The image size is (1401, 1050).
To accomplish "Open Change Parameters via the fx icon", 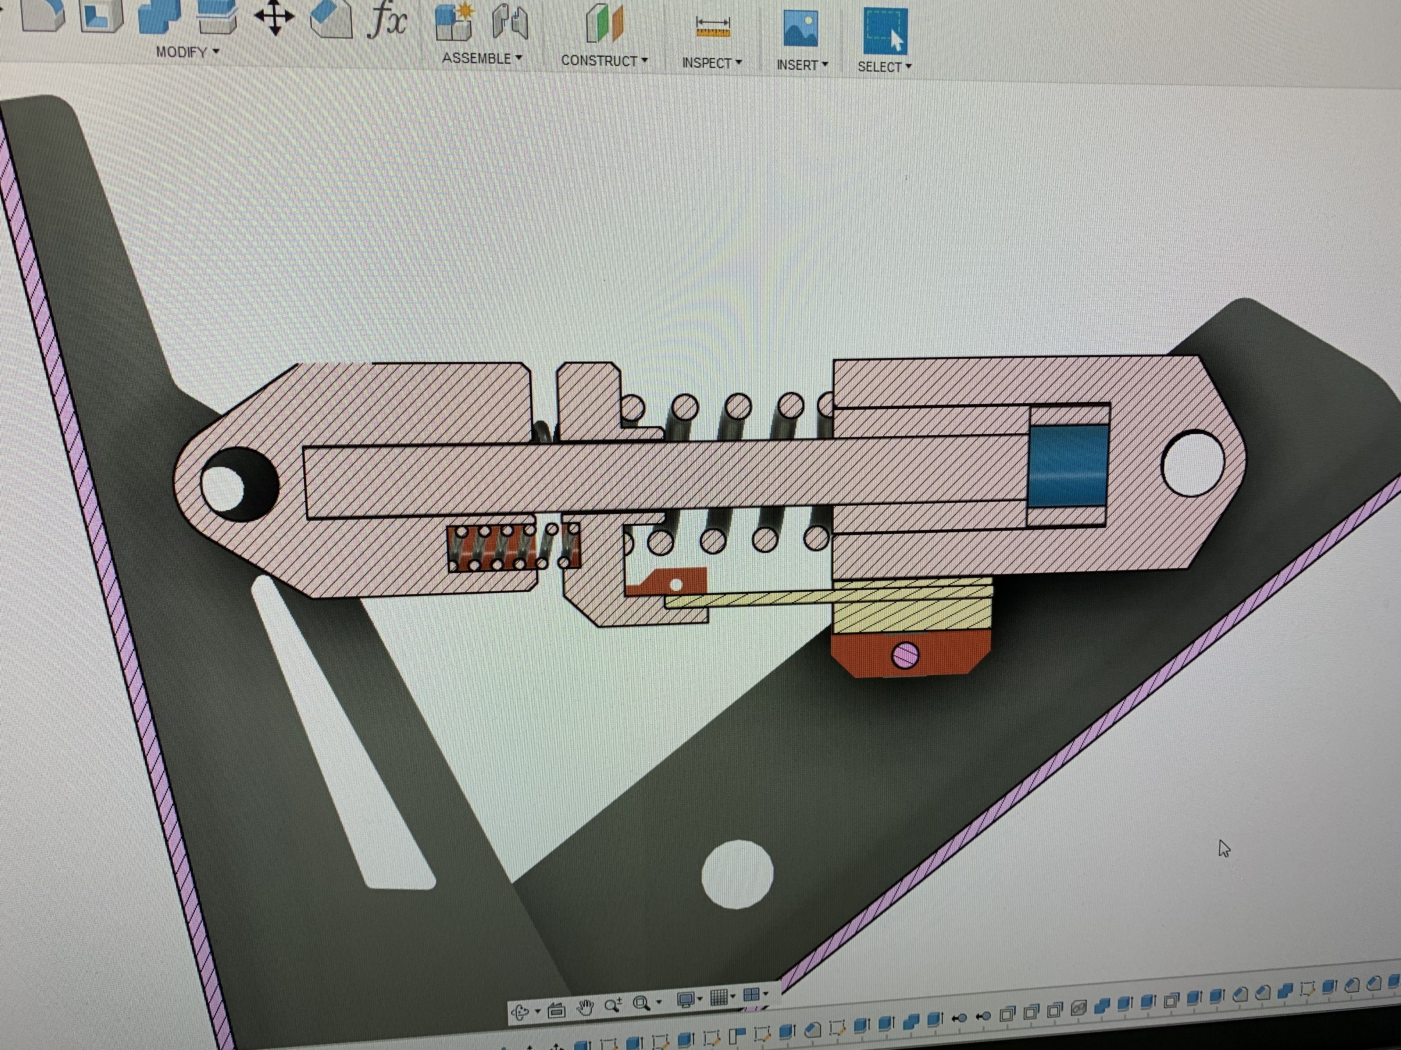I will click(x=388, y=20).
